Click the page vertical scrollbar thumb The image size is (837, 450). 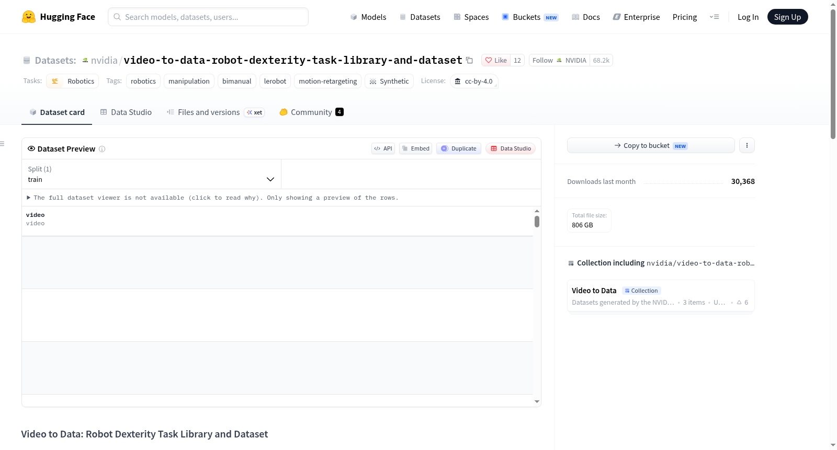(833, 74)
